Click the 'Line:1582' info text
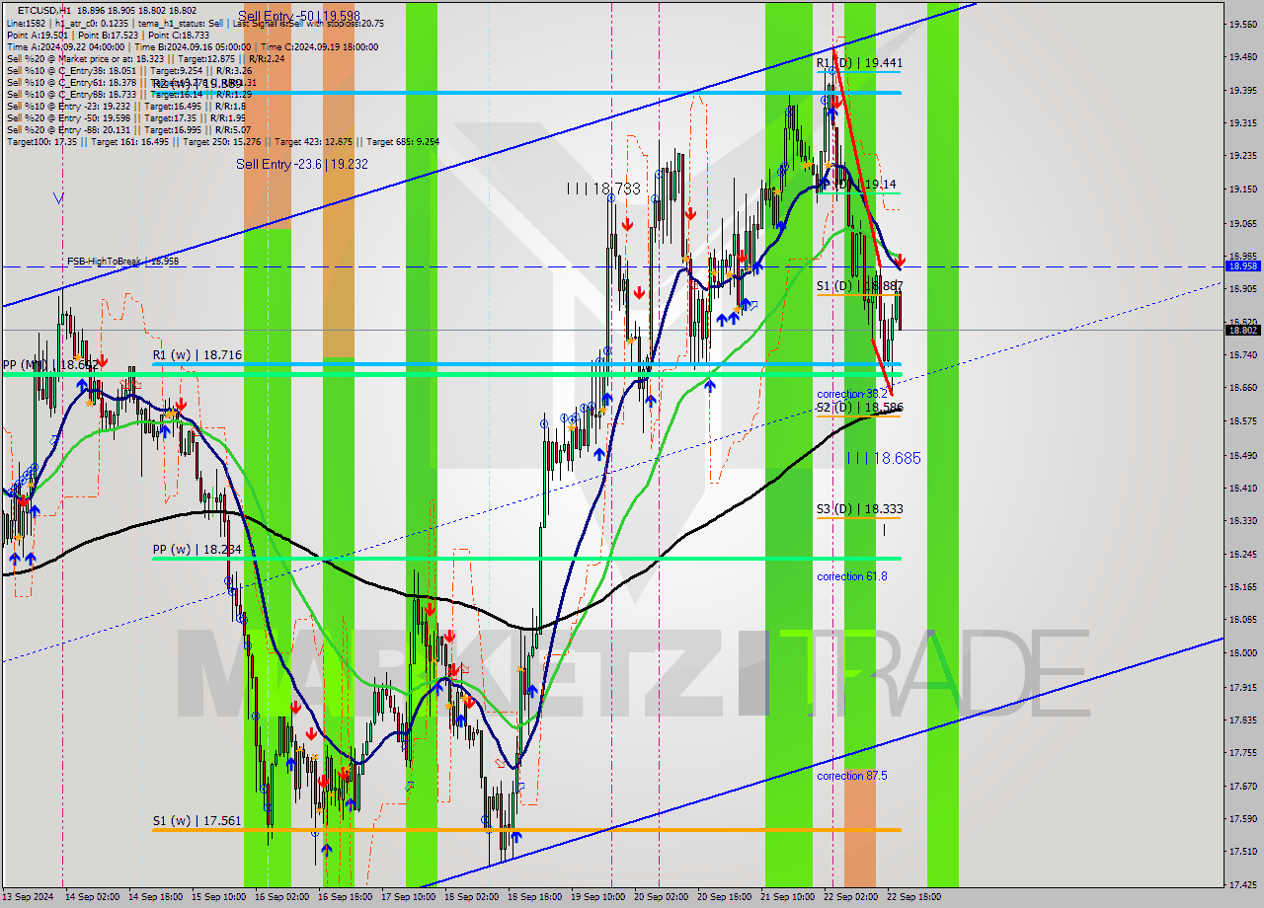 click(27, 23)
